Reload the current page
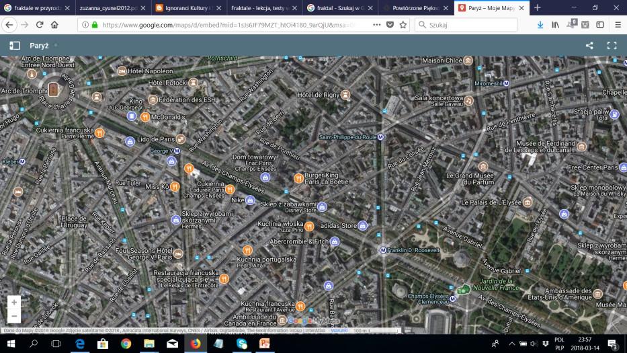627x353 pixels. tap(40, 25)
